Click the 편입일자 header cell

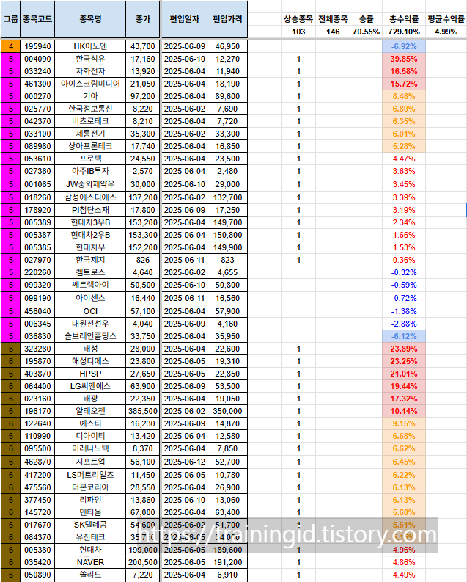click(184, 19)
